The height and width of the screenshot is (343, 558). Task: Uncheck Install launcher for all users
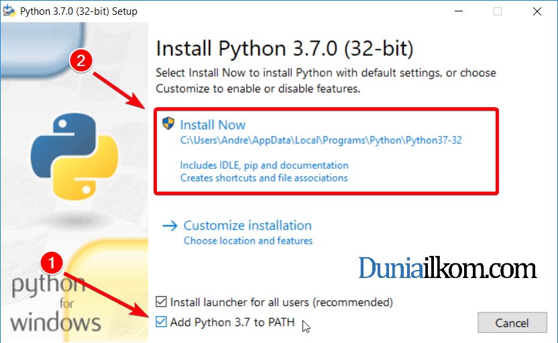161,301
